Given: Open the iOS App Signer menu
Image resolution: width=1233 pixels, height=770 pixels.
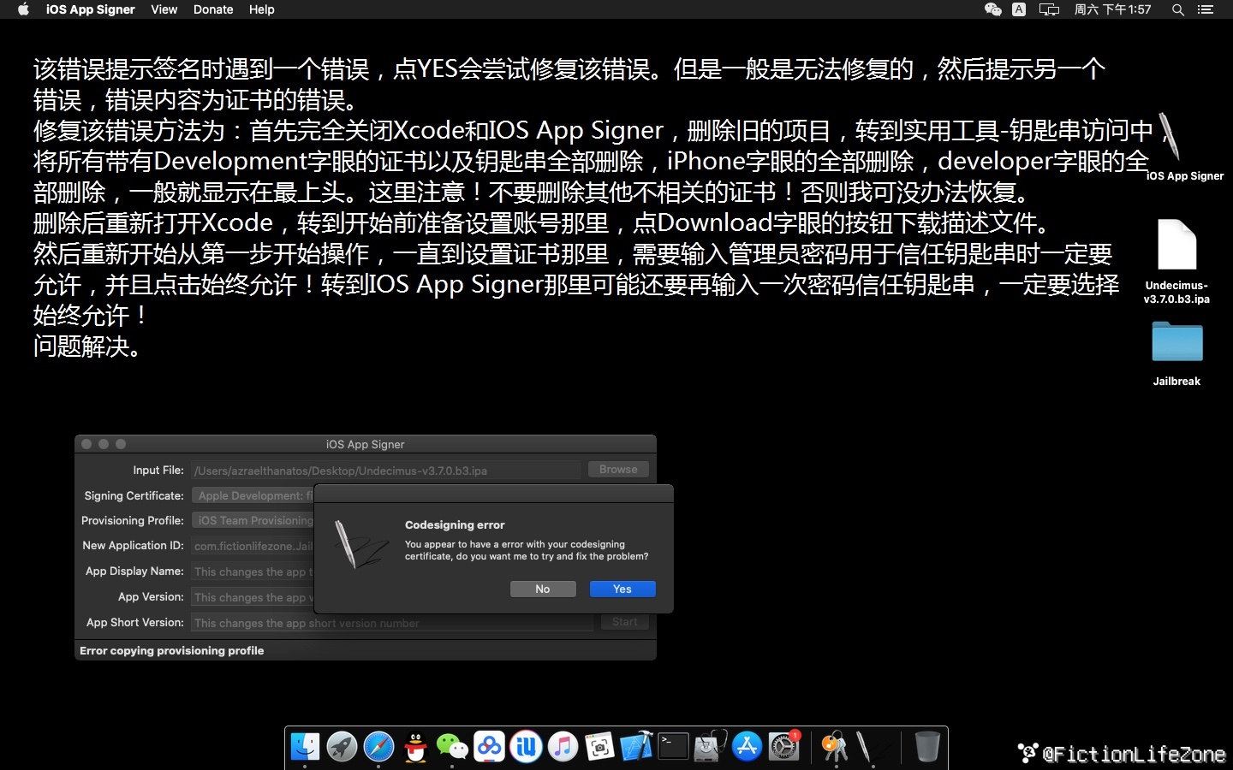Looking at the screenshot, I should click(x=90, y=9).
